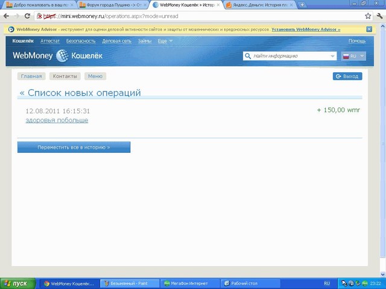Expand the Еще dropdown menu
This screenshot has height=289, width=386.
[x=165, y=41]
